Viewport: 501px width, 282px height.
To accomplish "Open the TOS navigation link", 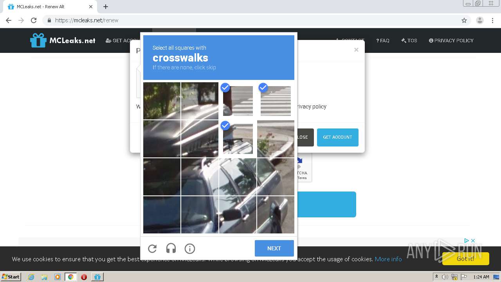I will pyautogui.click(x=409, y=40).
